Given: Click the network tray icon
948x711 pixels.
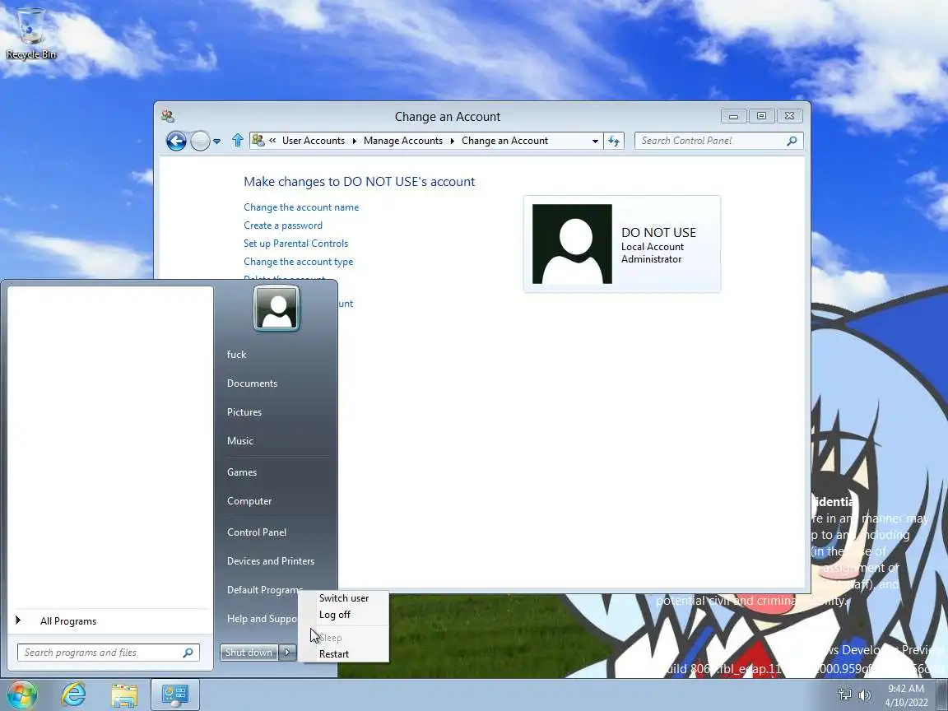Looking at the screenshot, I should tap(844, 695).
